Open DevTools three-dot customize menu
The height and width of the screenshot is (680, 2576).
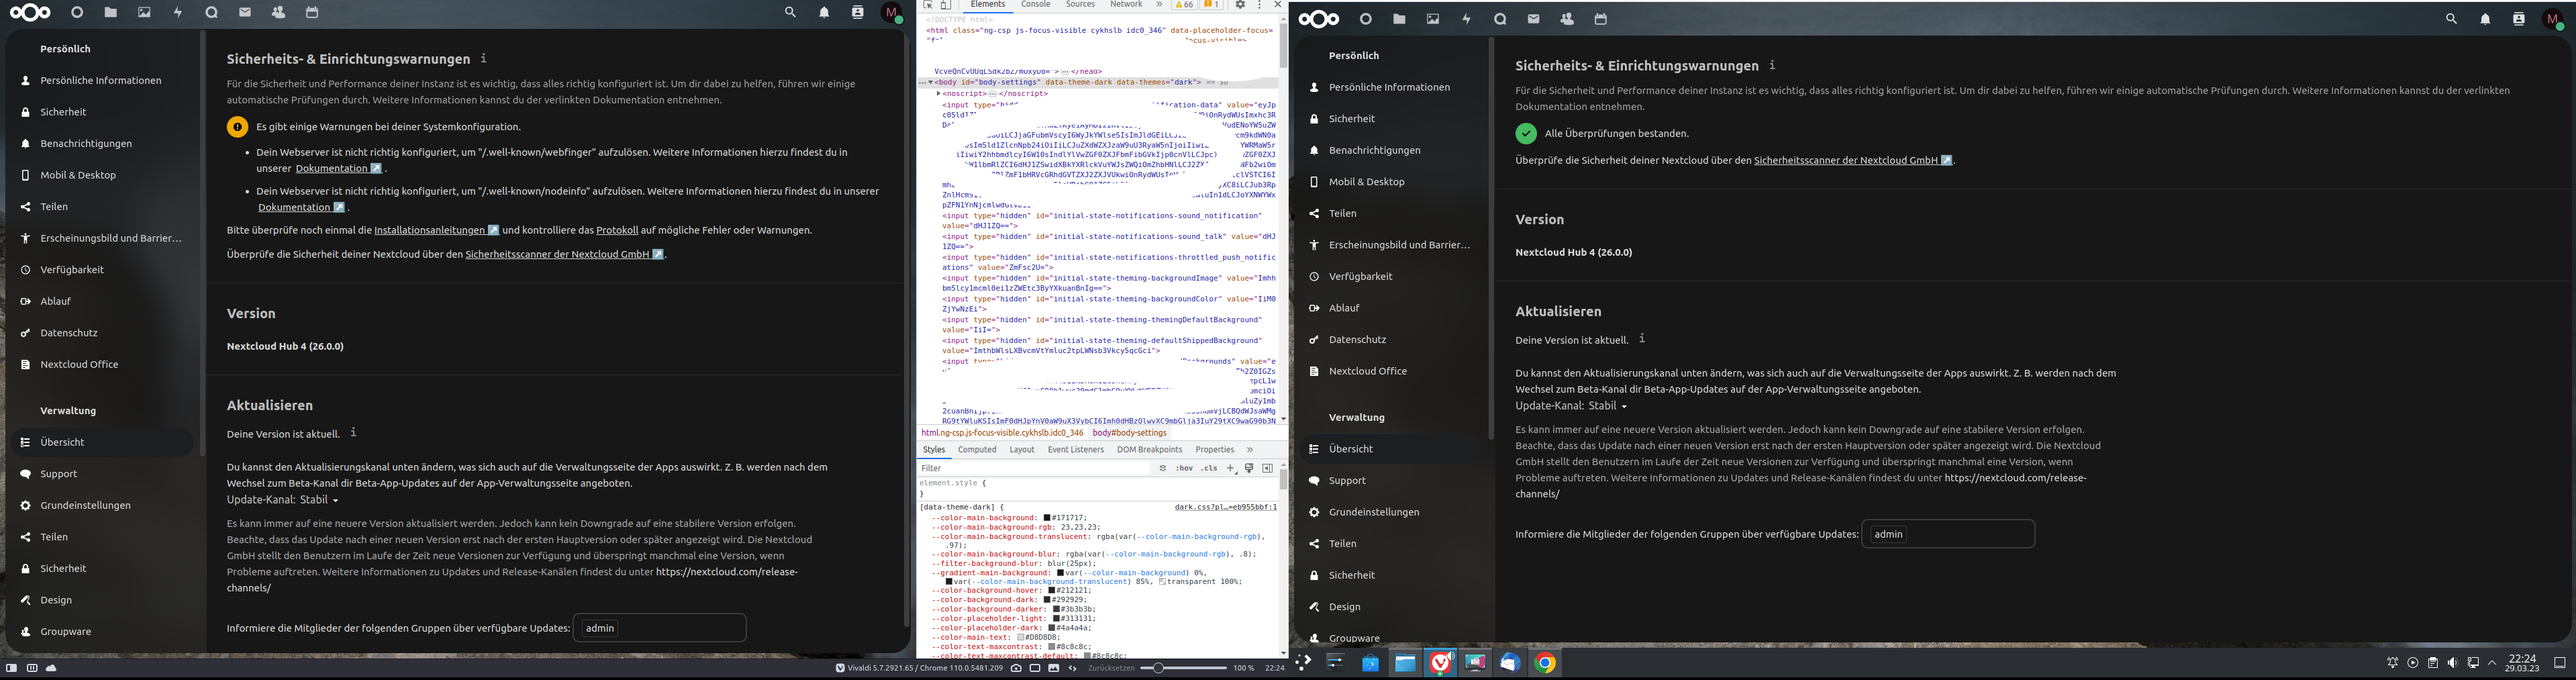[x=1260, y=4]
